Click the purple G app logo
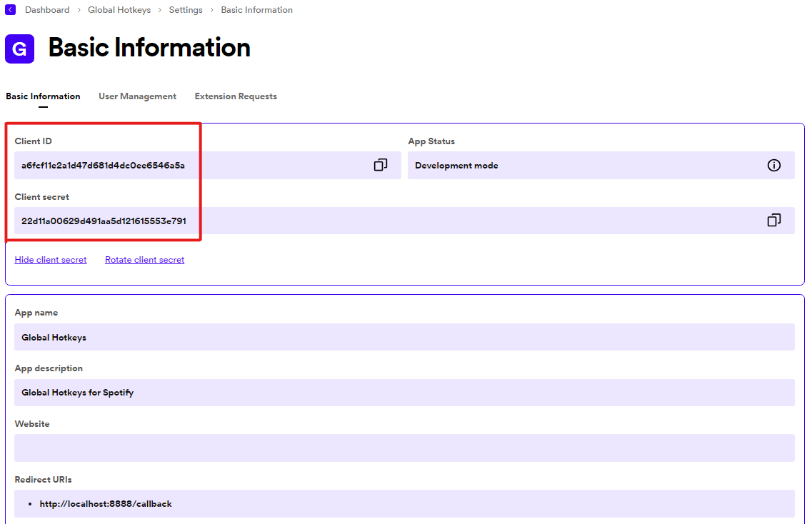Screen dimensions: 807x524 point(19,49)
